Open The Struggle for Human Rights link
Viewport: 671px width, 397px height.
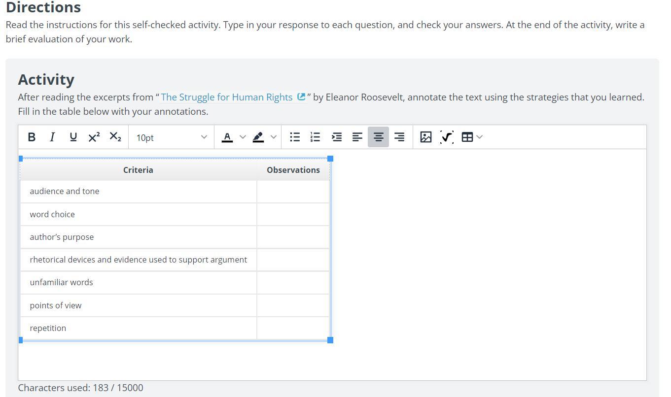[x=233, y=97]
